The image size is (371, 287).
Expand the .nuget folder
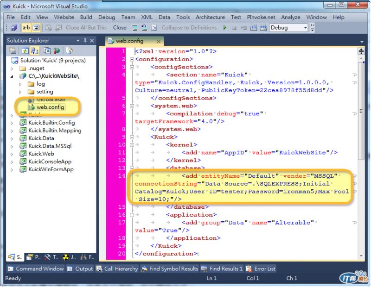coord(12,69)
